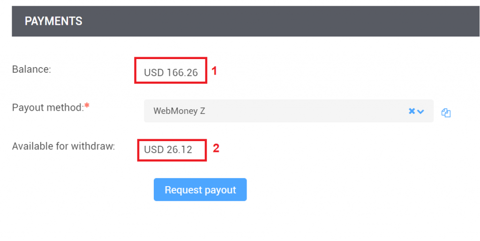This screenshot has width=480, height=241.
Task: Click the Payout method label text
Action: coord(47,107)
